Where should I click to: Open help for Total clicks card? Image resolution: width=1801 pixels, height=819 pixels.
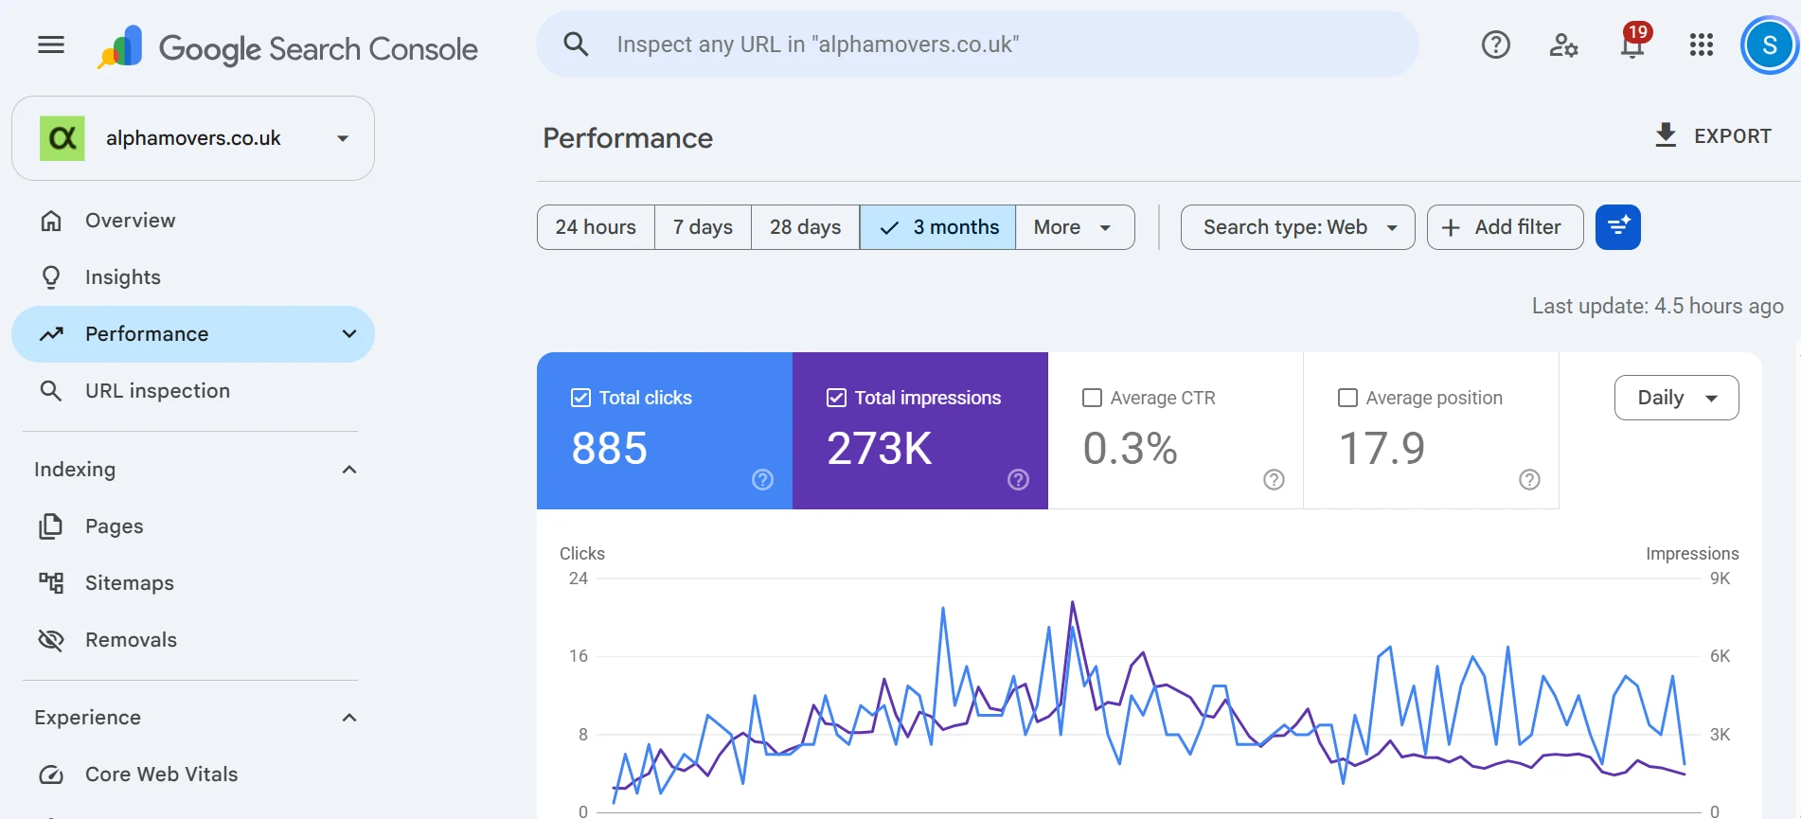762,480
